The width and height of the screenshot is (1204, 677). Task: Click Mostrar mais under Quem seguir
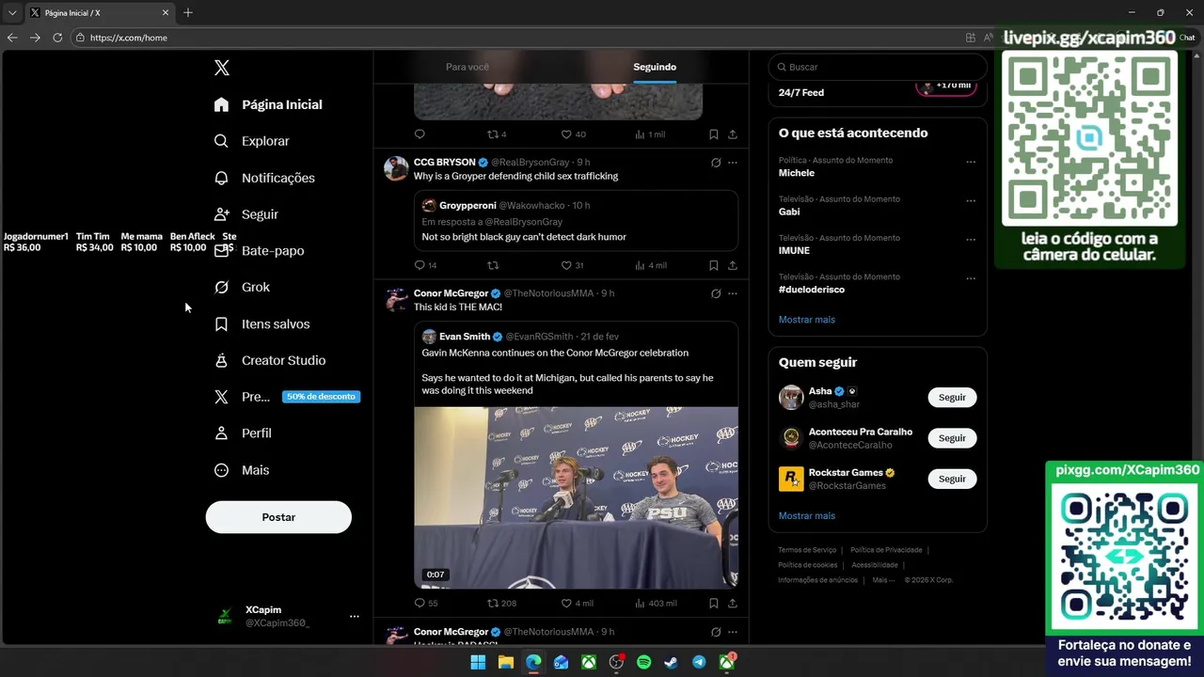807,516
